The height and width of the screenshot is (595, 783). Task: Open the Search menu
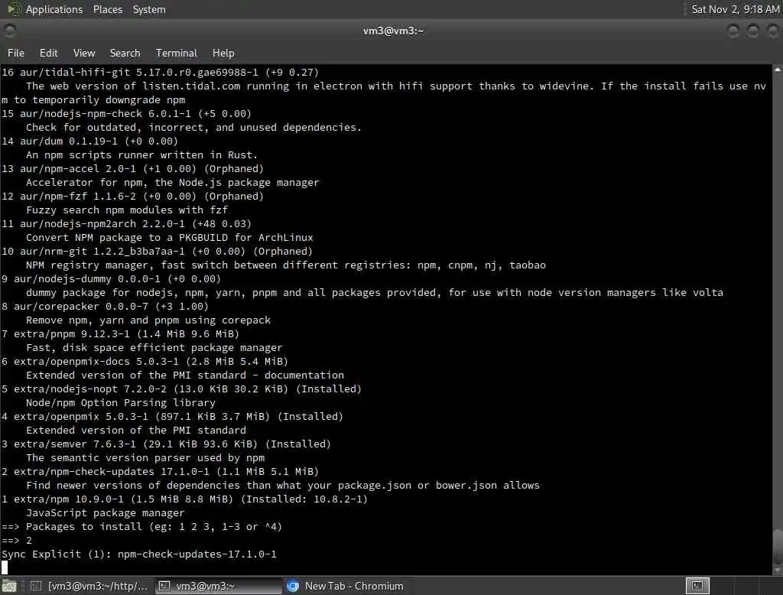[125, 53]
